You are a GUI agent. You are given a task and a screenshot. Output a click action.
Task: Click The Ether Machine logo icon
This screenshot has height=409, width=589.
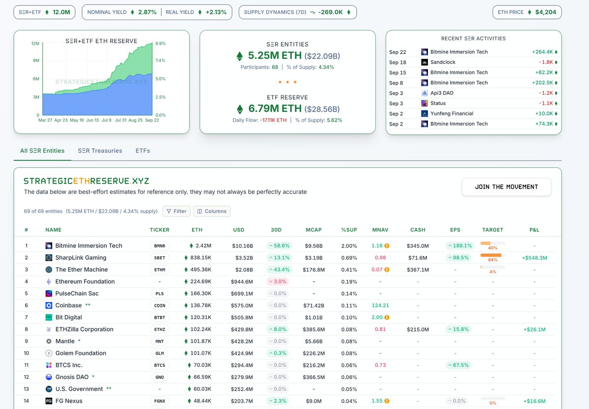pyautogui.click(x=49, y=270)
